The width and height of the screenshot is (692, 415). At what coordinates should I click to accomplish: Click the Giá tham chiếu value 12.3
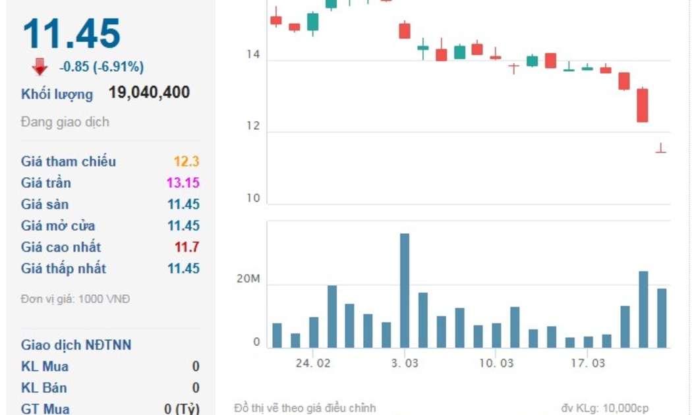(x=186, y=161)
